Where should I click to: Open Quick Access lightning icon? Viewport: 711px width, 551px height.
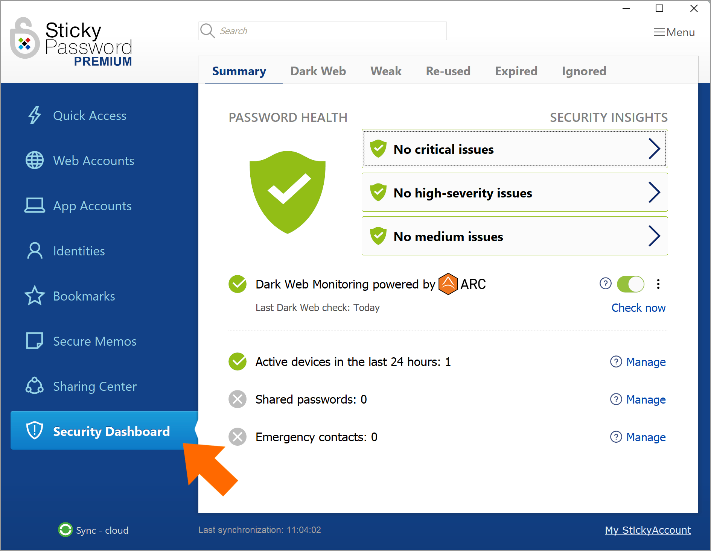(x=35, y=115)
